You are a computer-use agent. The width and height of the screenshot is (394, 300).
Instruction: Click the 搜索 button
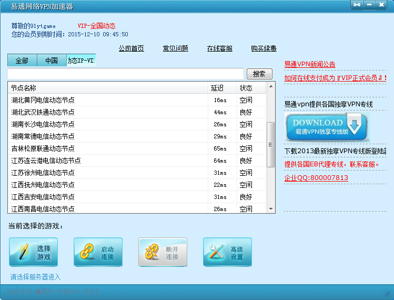pyautogui.click(x=259, y=74)
